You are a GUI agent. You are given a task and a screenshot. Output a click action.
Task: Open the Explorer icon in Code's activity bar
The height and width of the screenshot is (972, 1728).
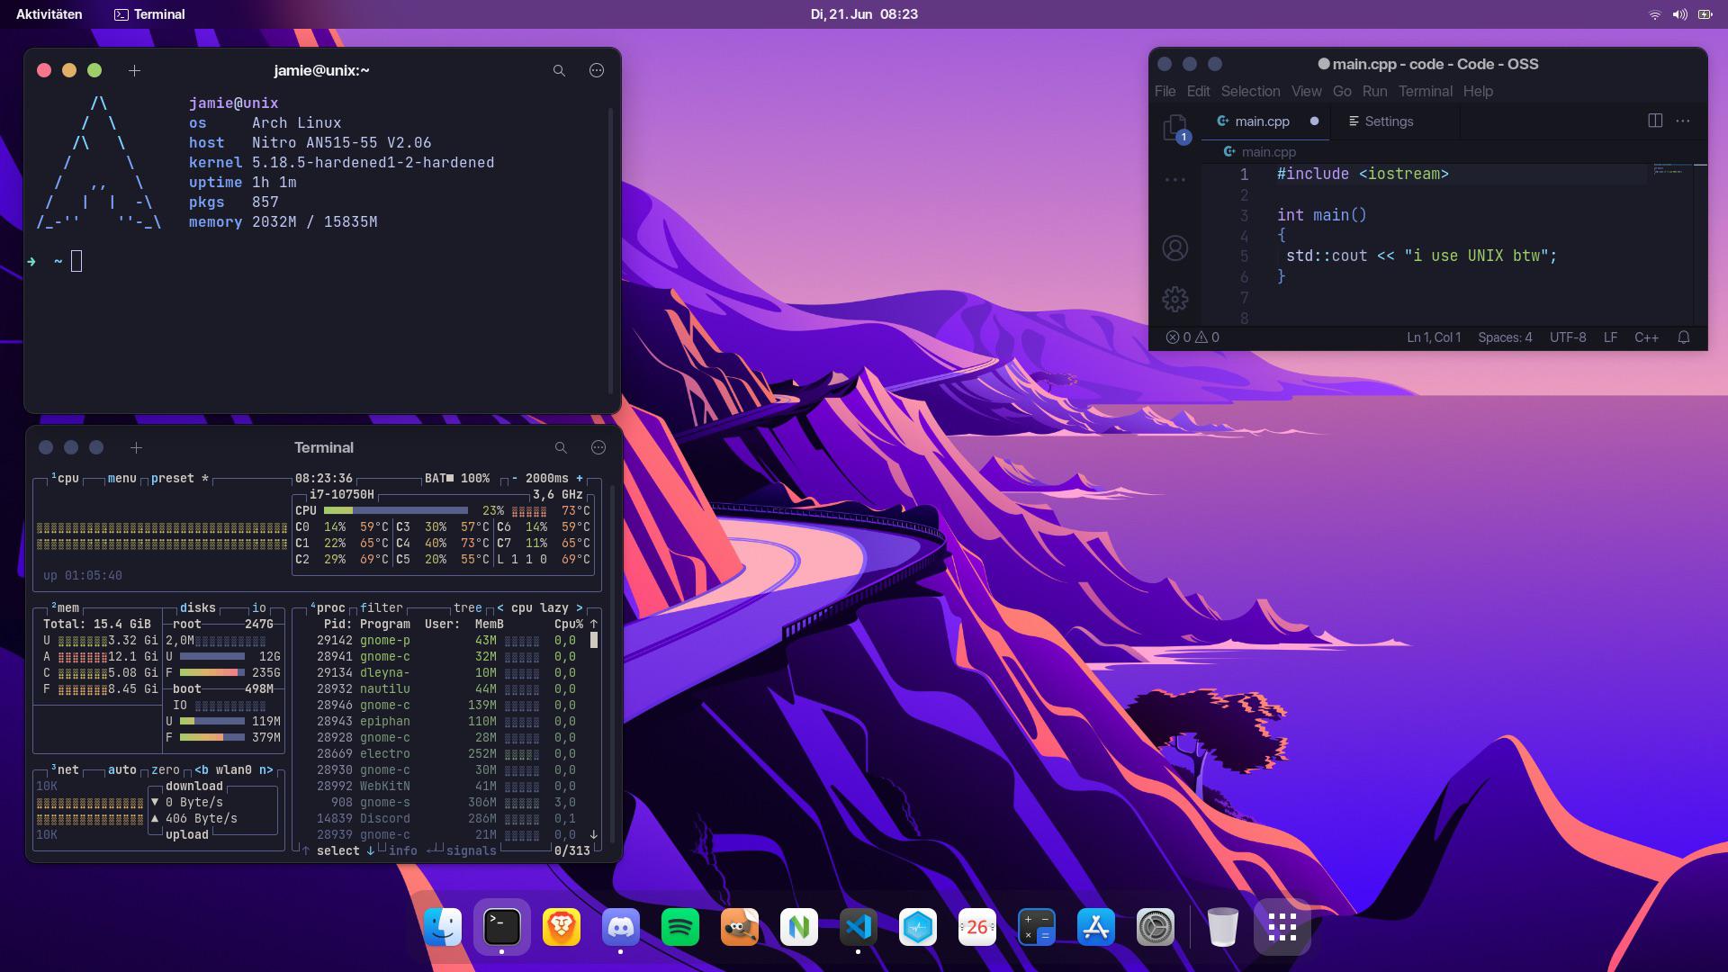coord(1176,126)
